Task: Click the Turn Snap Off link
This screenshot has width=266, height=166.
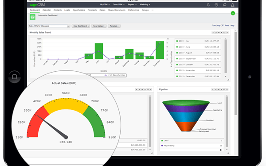Action: click(218, 26)
